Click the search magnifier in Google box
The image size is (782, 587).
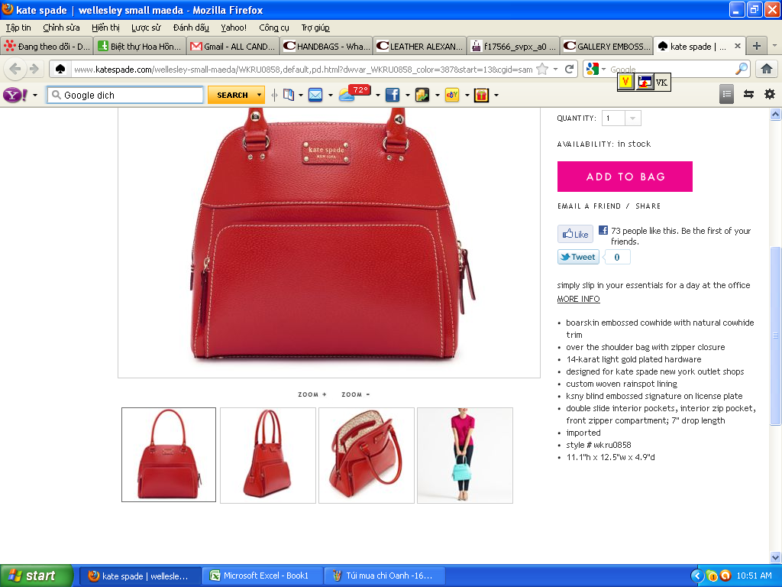(x=742, y=69)
